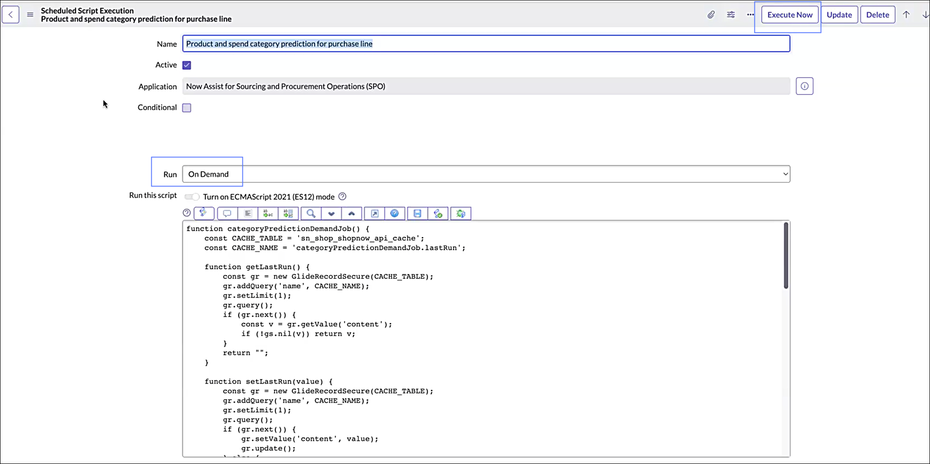The height and width of the screenshot is (464, 930).
Task: Uncheck the Active checkbox
Action: tap(187, 65)
